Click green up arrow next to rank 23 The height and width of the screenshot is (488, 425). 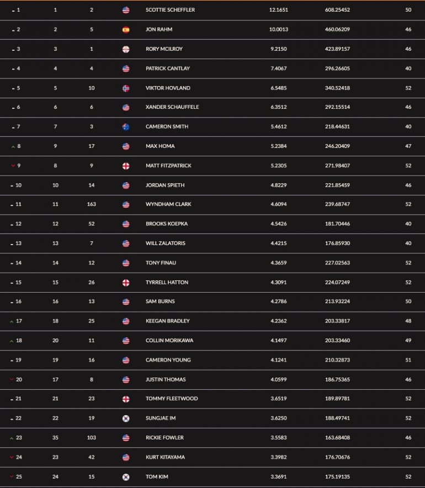[x=12, y=438]
